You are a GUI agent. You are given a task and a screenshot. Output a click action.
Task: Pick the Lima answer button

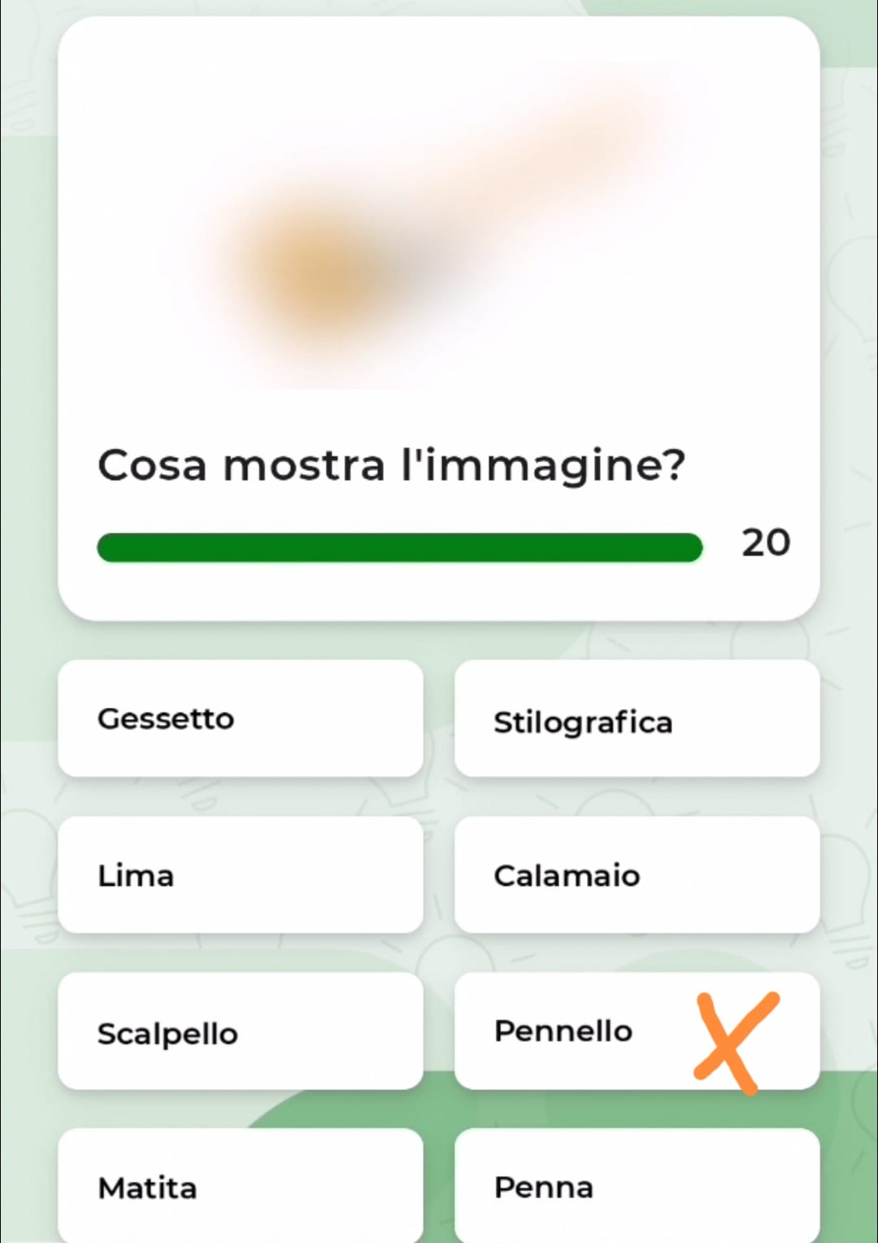tap(241, 874)
